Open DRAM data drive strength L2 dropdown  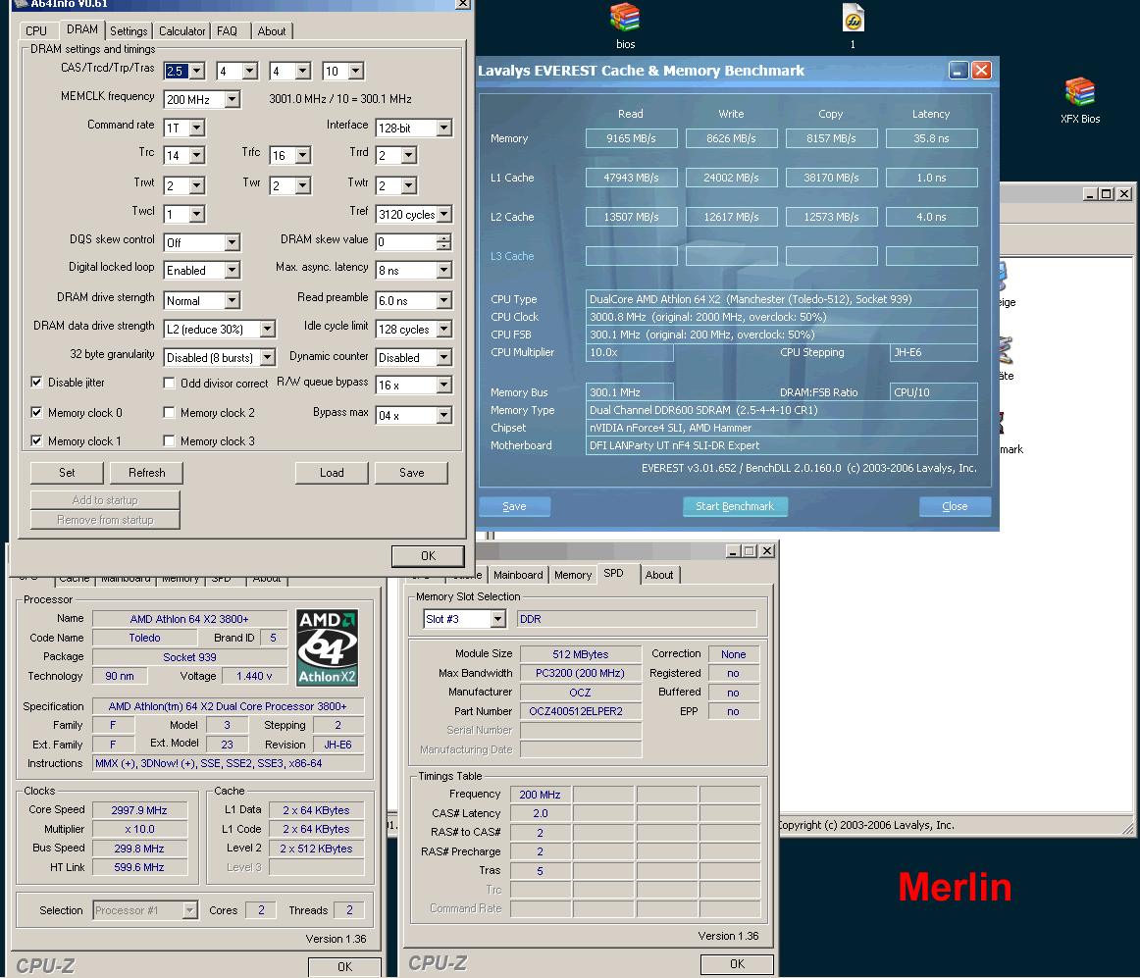(267, 330)
